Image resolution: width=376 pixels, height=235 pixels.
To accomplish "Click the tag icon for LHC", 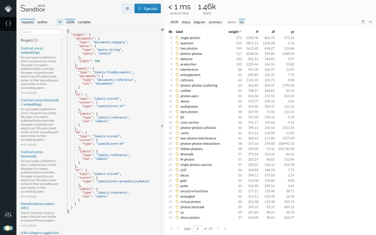I will [177, 170].
